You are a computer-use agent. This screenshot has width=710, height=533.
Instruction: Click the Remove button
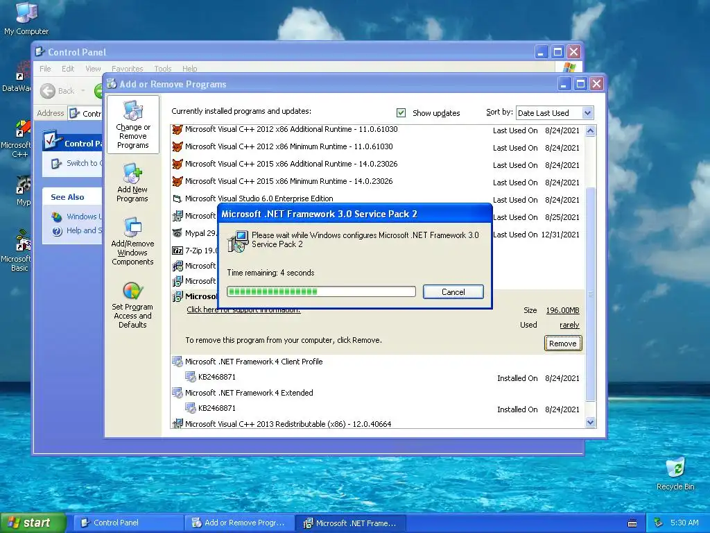pos(563,344)
